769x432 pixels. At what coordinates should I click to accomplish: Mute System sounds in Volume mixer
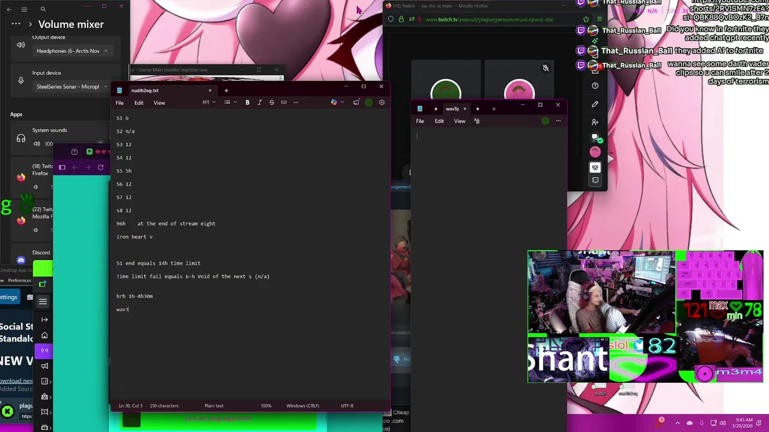pos(37,144)
